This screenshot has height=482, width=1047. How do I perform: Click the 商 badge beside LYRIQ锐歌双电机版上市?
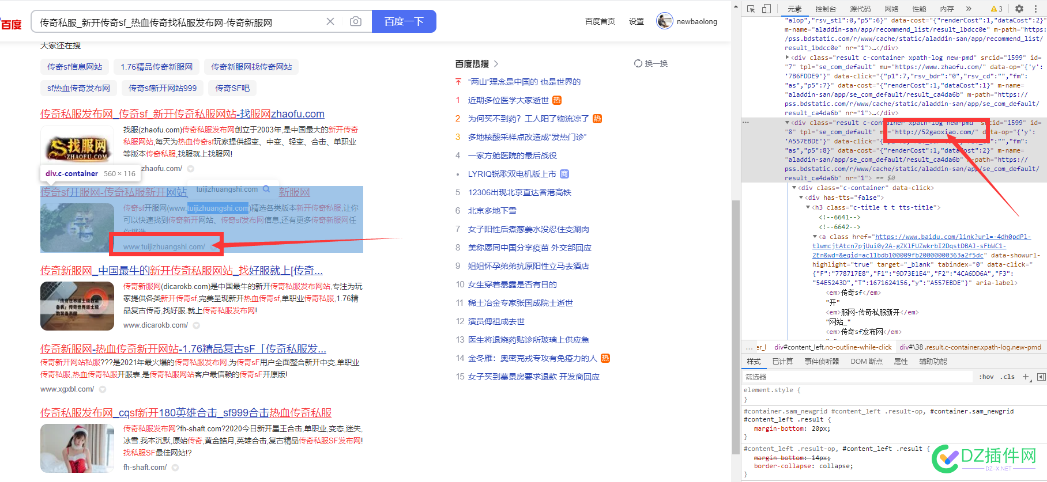tap(564, 174)
